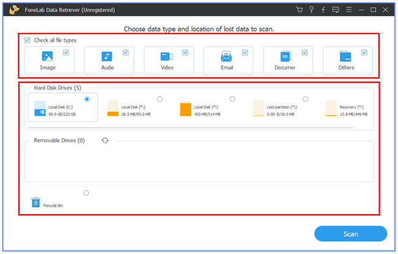Click the Local Disk (C:) Windows drive icon
The height and width of the screenshot is (254, 398).
pyautogui.click(x=40, y=109)
